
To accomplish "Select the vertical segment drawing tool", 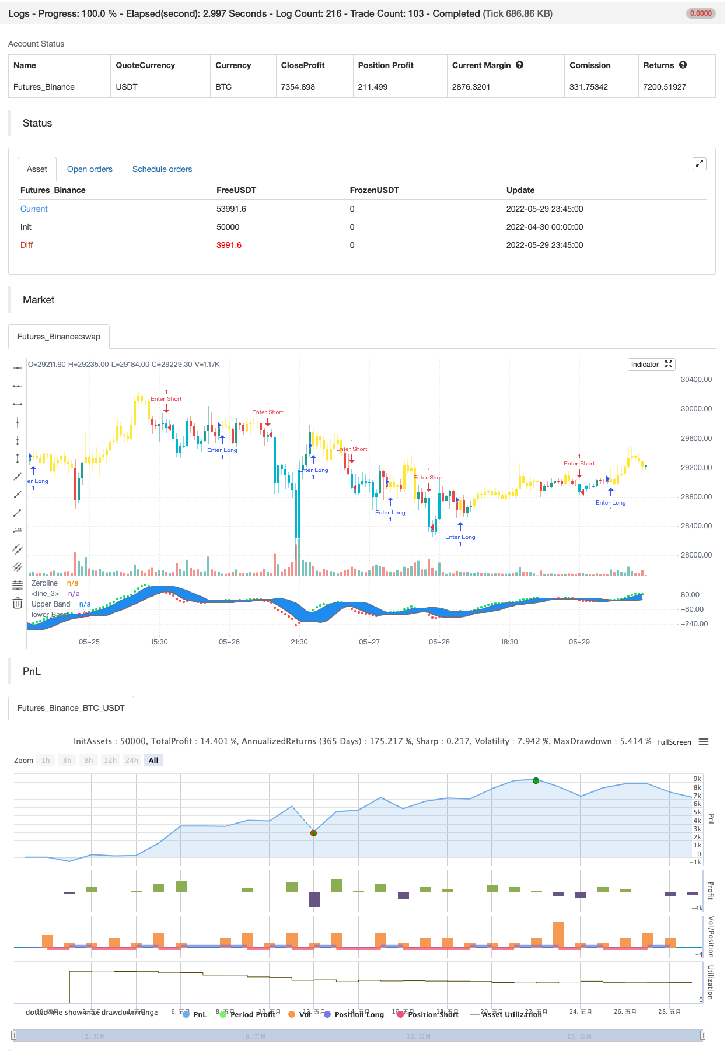I will pos(18,458).
